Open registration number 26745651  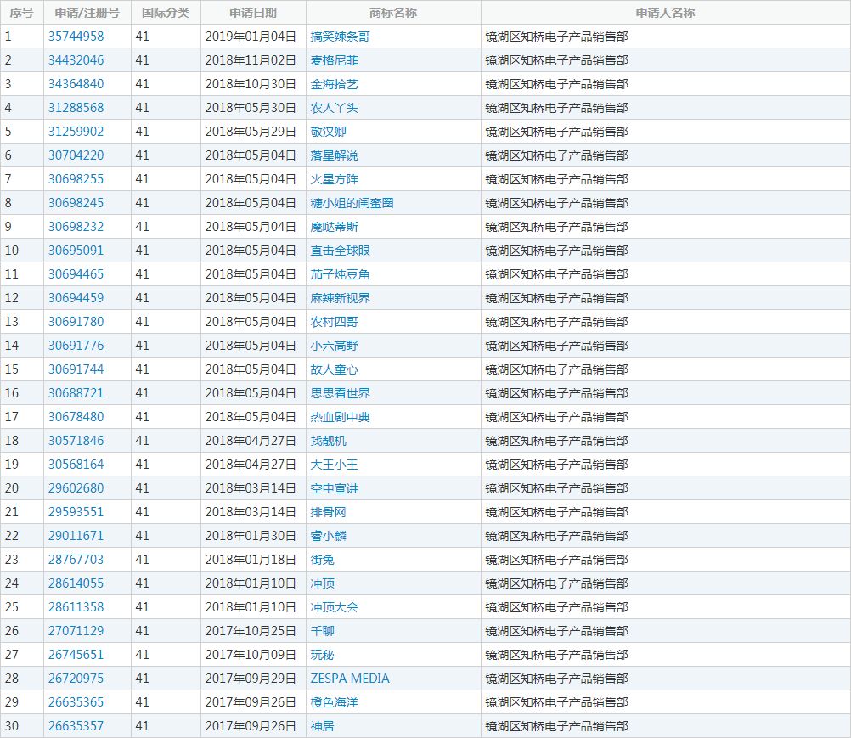(76, 655)
